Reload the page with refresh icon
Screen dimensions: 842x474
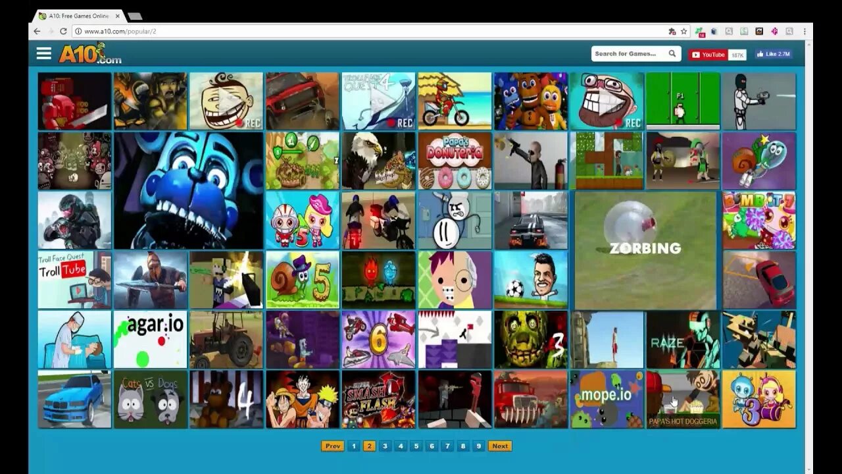pyautogui.click(x=63, y=31)
